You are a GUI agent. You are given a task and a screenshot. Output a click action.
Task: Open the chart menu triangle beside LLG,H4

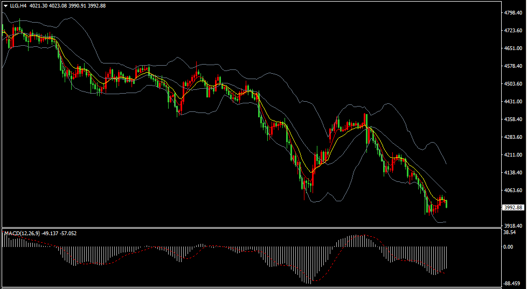pos(6,6)
